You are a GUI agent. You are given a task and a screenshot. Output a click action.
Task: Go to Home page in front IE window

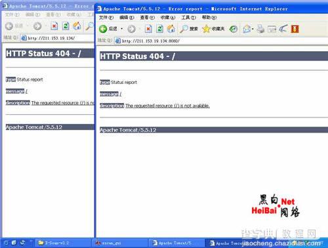click(x=171, y=29)
